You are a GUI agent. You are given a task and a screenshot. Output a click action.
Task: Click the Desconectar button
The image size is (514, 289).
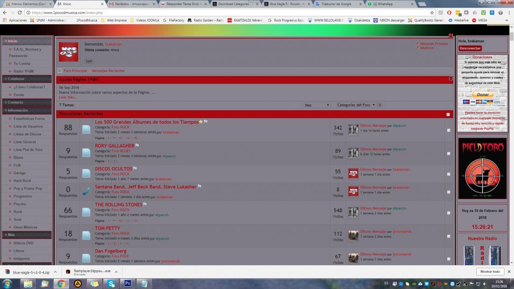coord(470,48)
